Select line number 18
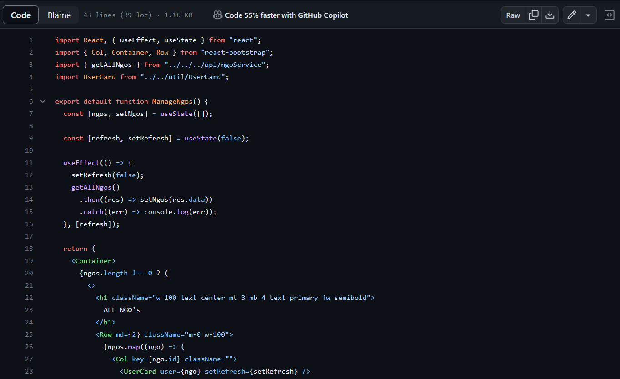The image size is (620, 379). tap(29, 249)
